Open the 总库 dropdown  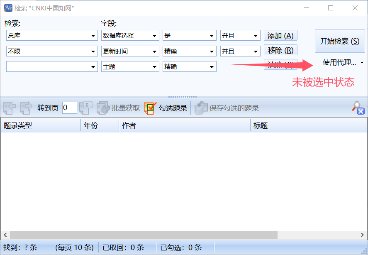click(93, 36)
